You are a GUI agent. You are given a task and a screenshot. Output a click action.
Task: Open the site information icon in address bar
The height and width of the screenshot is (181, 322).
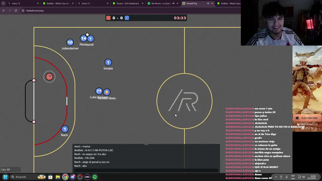(23, 11)
